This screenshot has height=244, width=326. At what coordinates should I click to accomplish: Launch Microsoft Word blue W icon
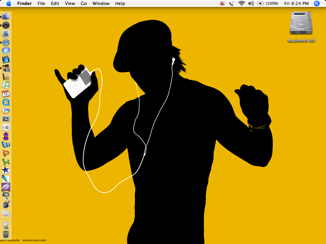(6, 145)
